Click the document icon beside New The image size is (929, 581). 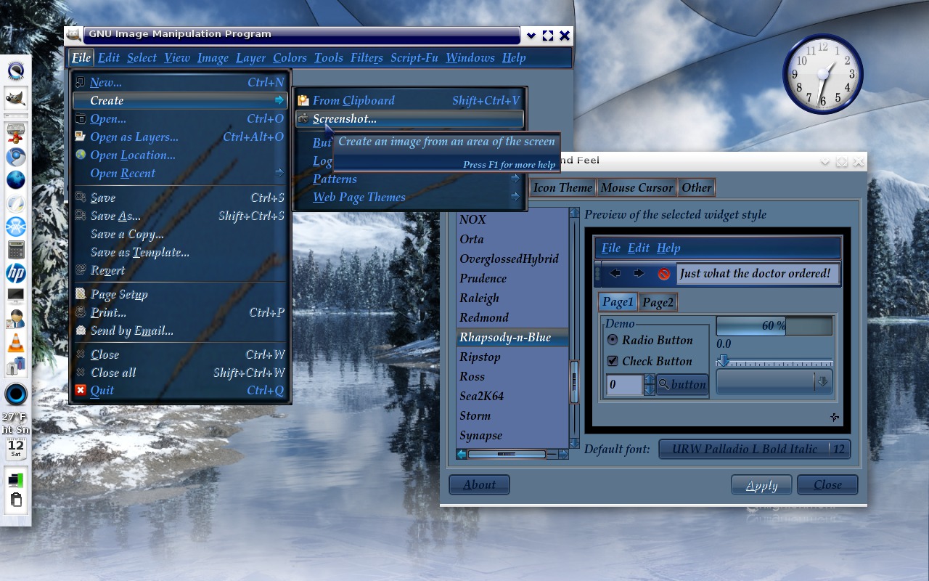click(81, 82)
